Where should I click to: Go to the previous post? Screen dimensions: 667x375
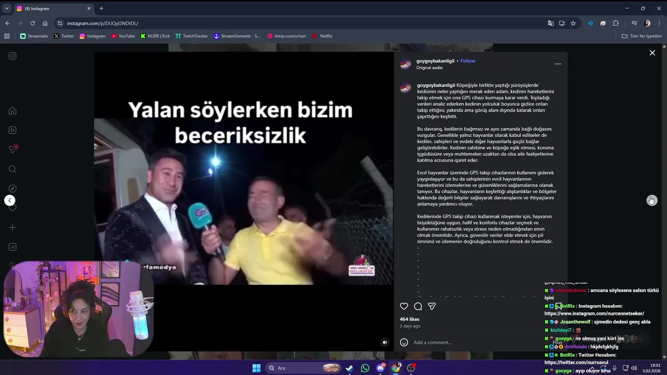(x=9, y=201)
